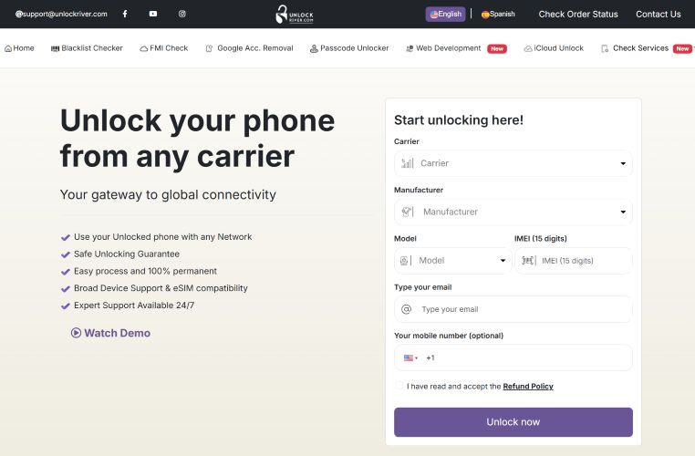The height and width of the screenshot is (456, 695).
Task: Accept the Refund Policy checkbox
Action: click(x=399, y=387)
